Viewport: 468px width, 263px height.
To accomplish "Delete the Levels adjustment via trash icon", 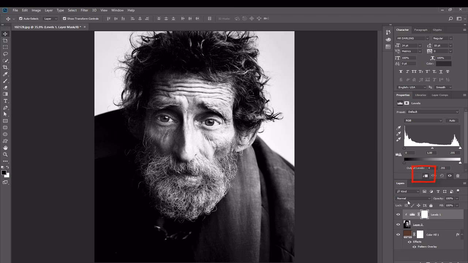I will pos(458,176).
